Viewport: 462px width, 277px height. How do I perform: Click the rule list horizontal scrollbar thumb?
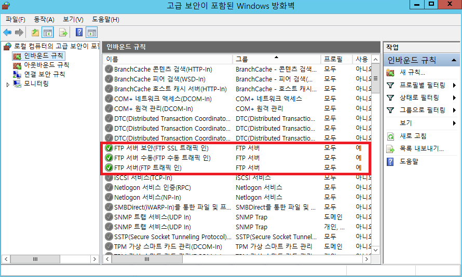(147, 259)
